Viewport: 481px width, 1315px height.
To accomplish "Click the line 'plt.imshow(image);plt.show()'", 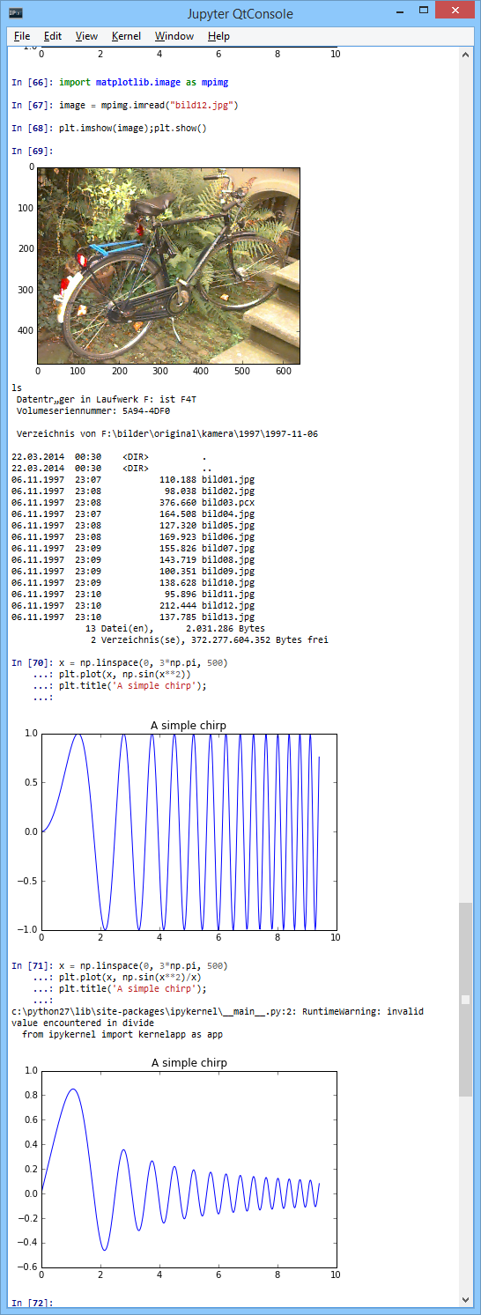I will click(133, 128).
